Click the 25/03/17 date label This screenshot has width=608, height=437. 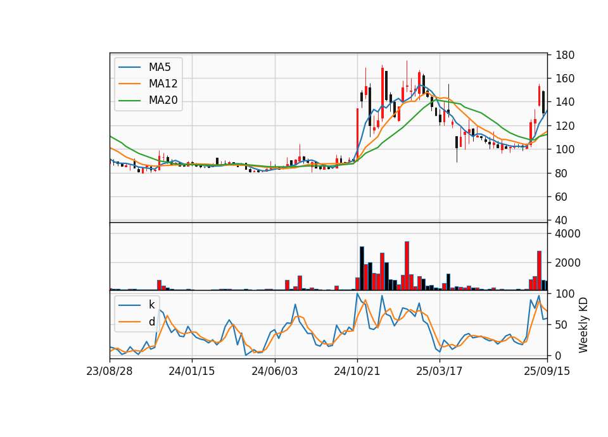440,371
